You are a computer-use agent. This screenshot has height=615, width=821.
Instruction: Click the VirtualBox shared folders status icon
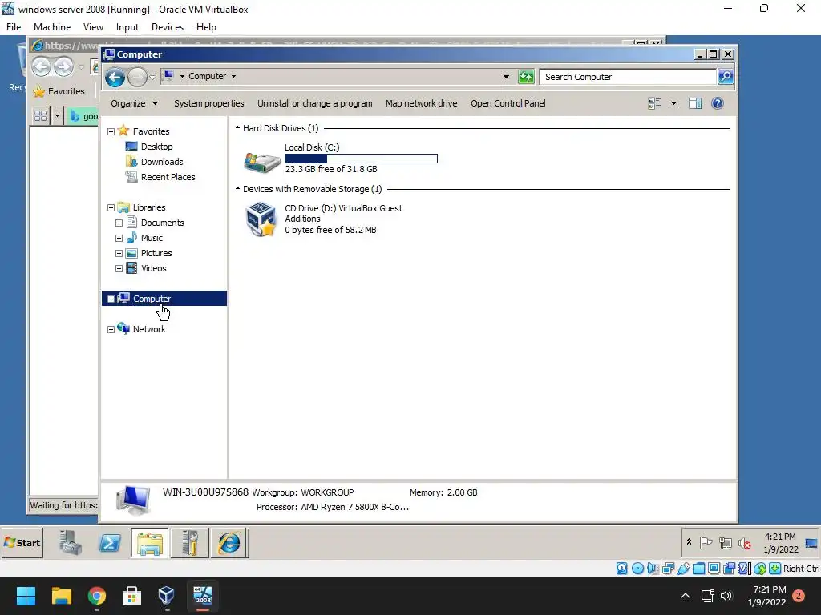pyautogui.click(x=698, y=569)
